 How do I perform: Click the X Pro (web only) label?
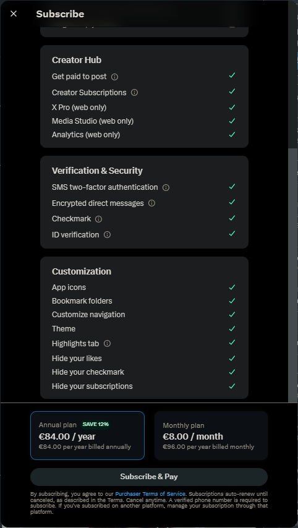(x=79, y=108)
